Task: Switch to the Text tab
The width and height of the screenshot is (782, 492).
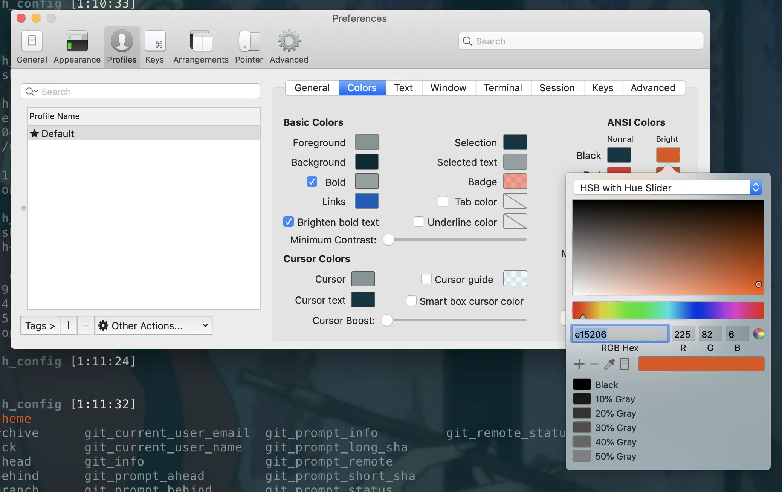Action: click(403, 88)
